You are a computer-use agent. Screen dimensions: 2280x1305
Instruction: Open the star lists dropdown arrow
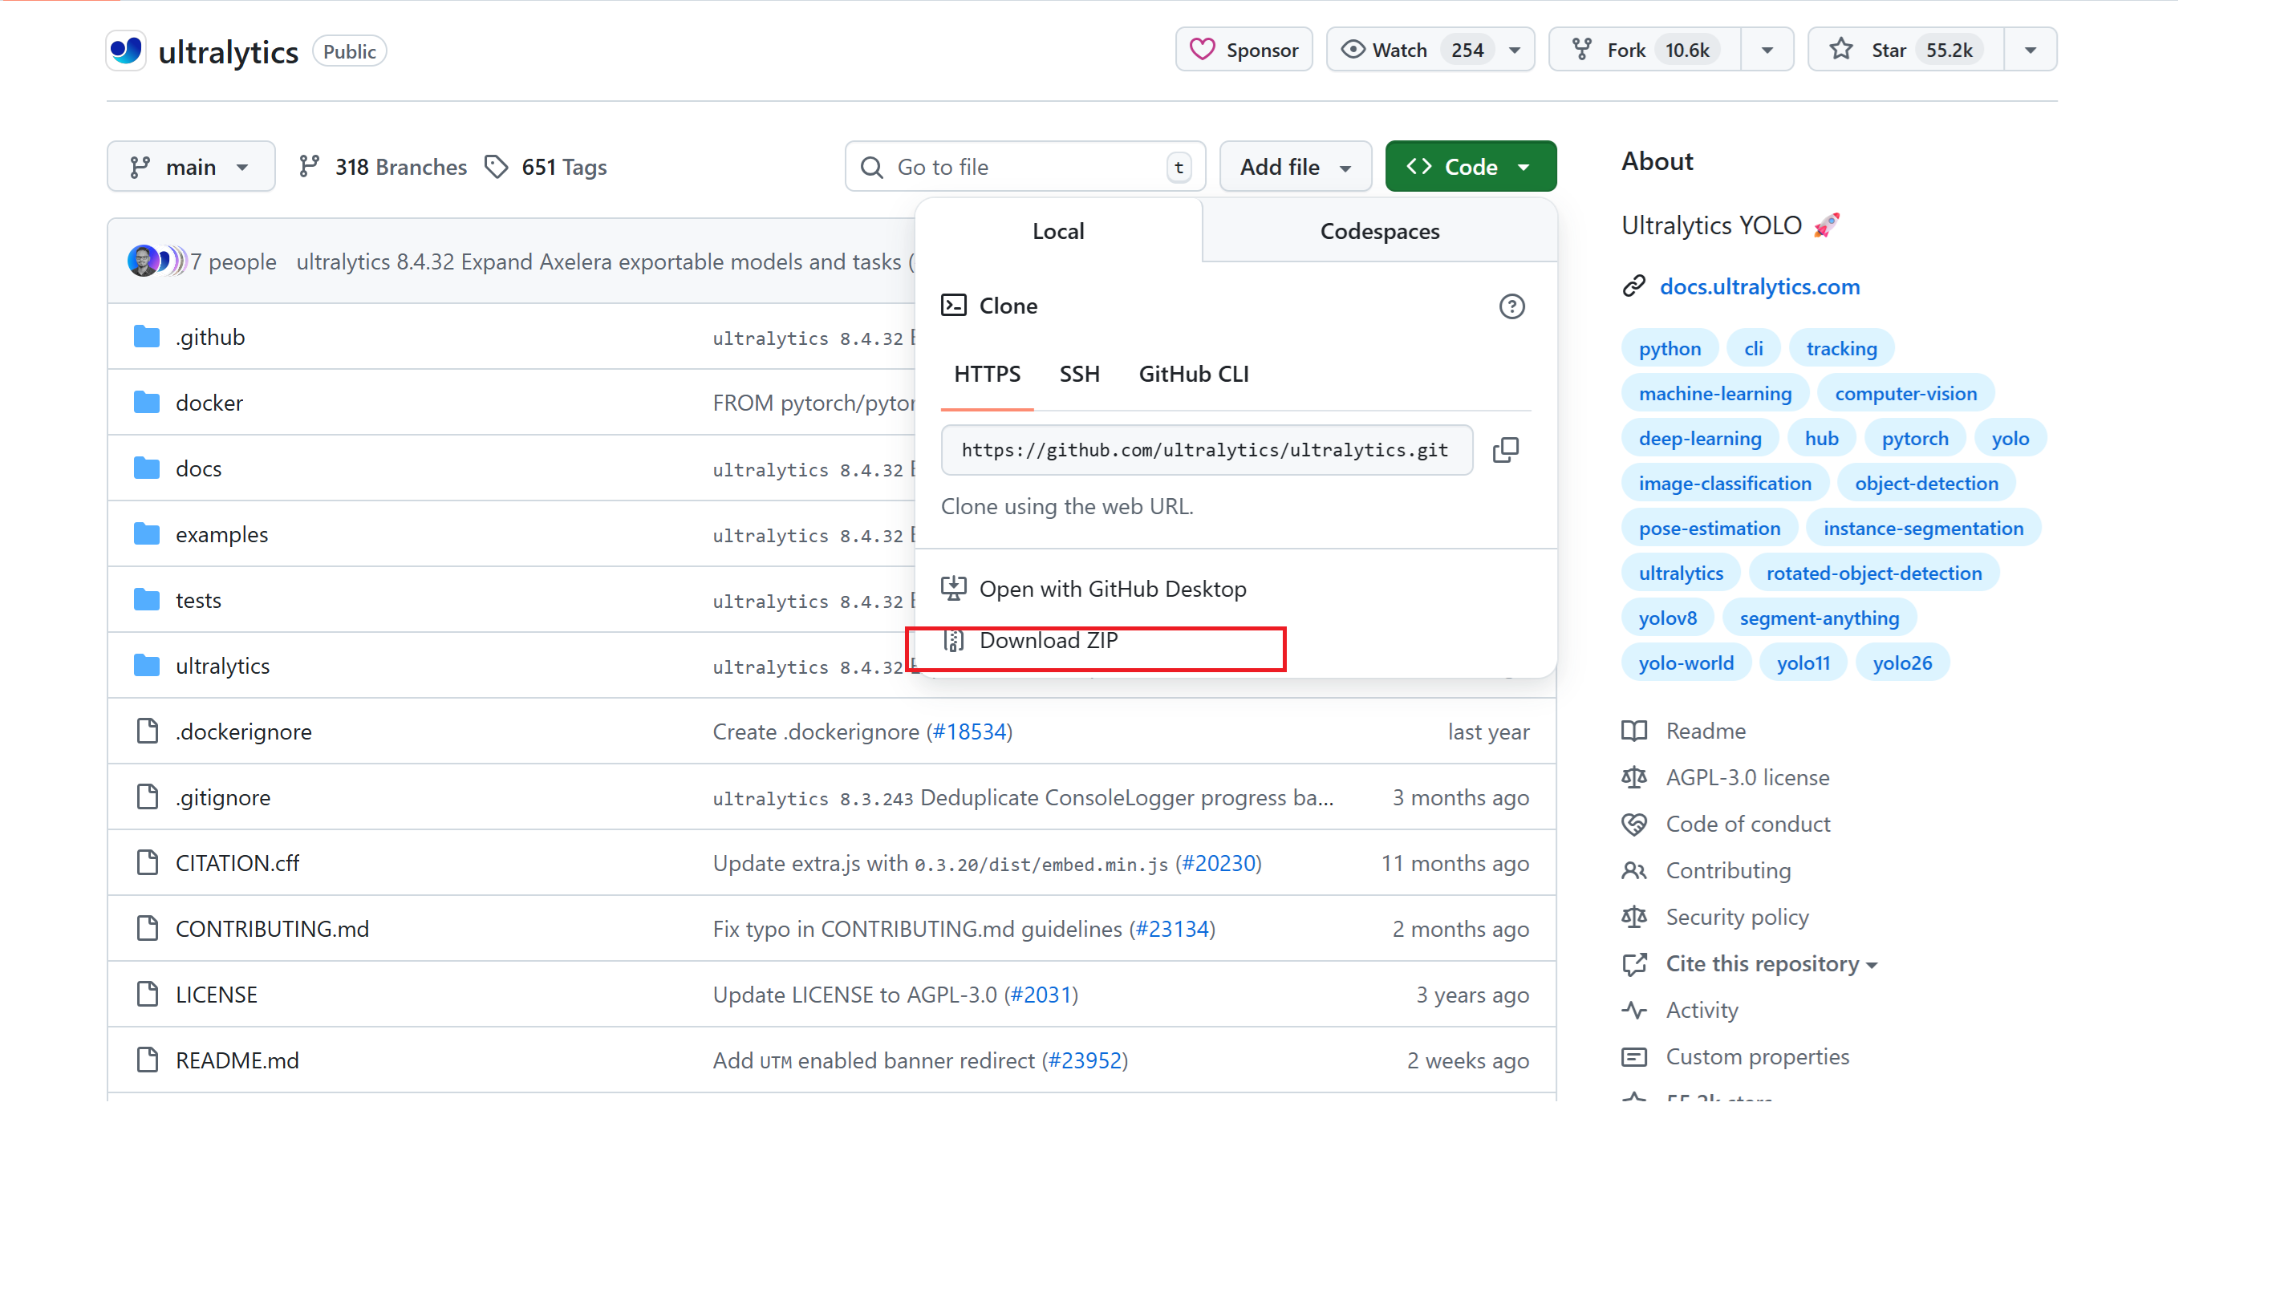click(2030, 51)
